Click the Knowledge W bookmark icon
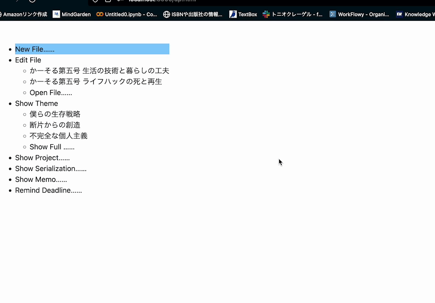 (x=399, y=14)
